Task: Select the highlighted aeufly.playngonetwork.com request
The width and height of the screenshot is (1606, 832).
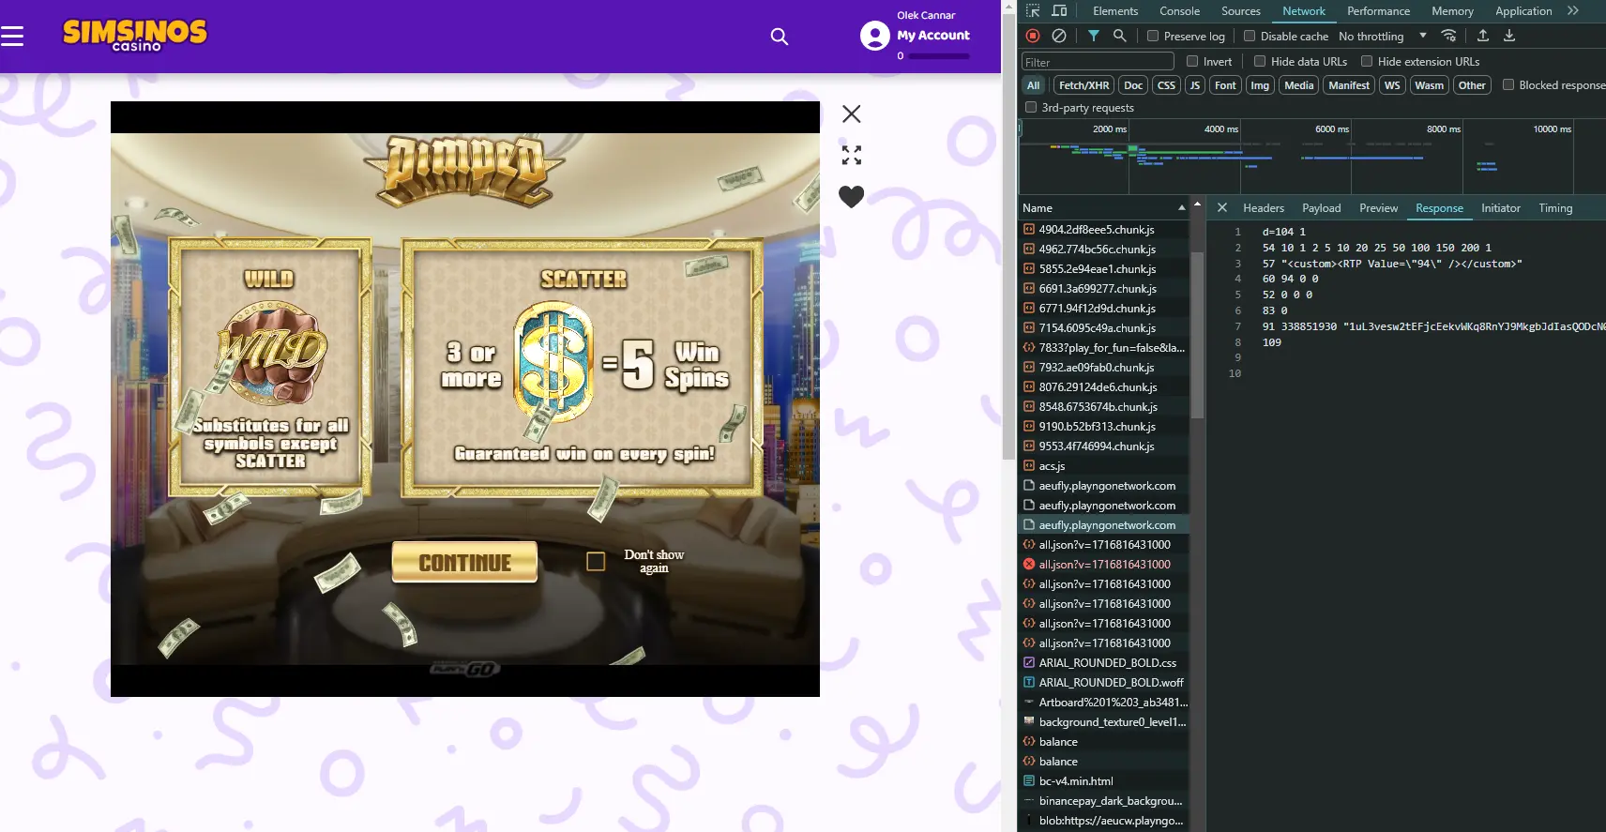Action: [x=1104, y=524]
